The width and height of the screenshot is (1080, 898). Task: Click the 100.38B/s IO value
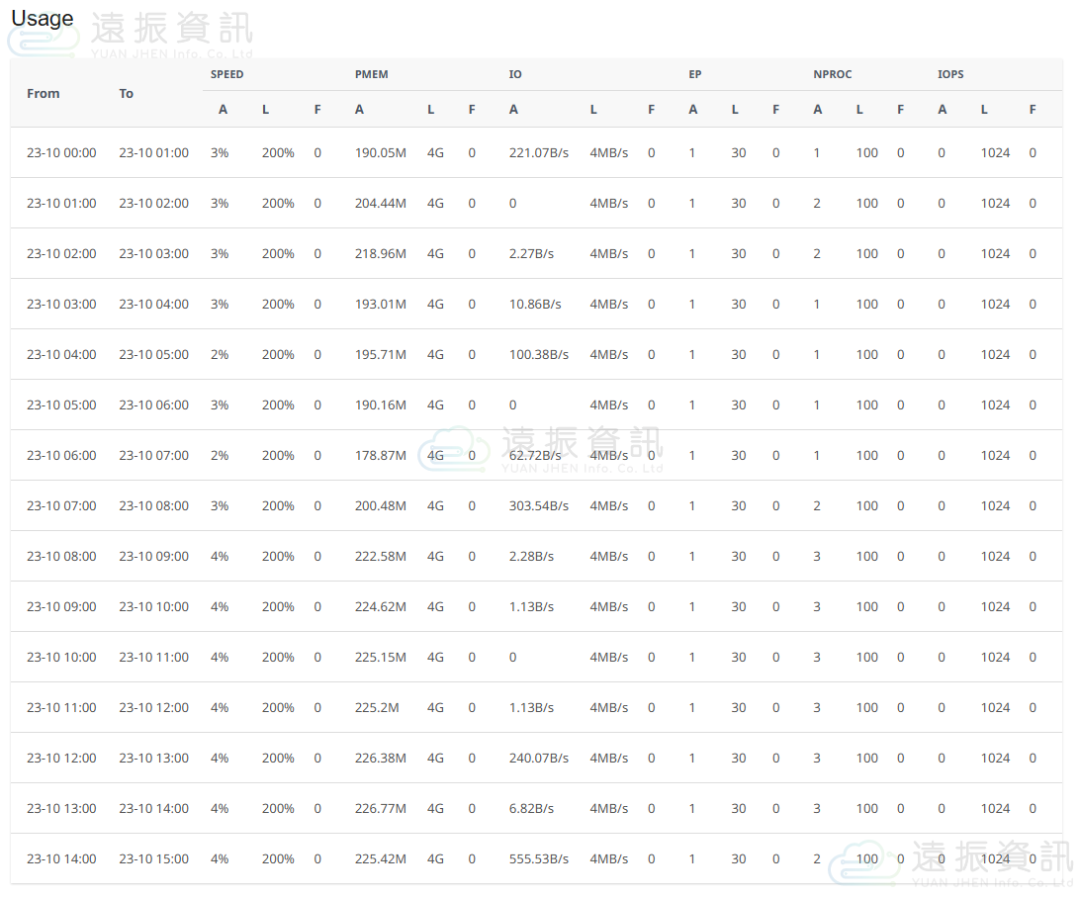[x=539, y=354]
